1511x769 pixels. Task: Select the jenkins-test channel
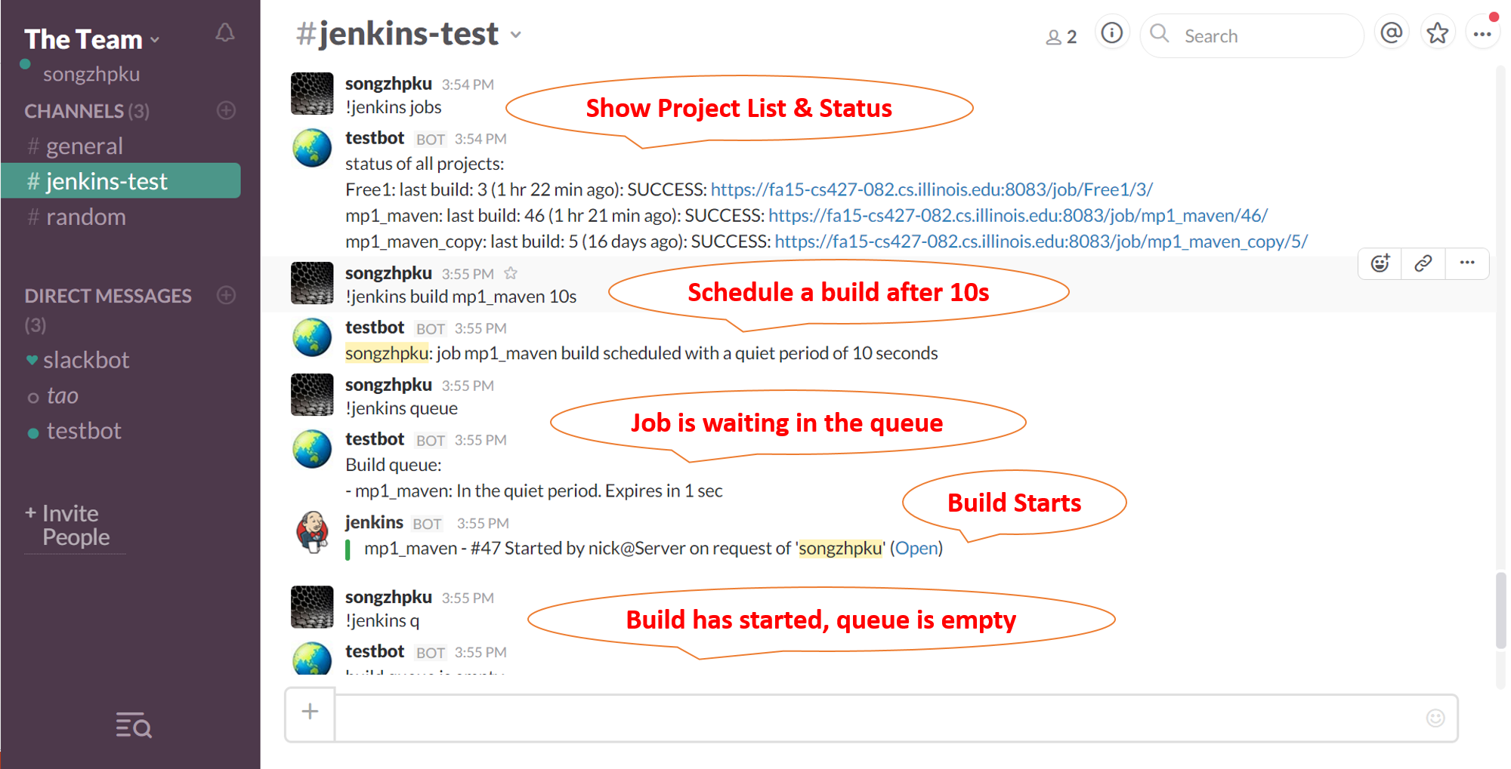(121, 181)
